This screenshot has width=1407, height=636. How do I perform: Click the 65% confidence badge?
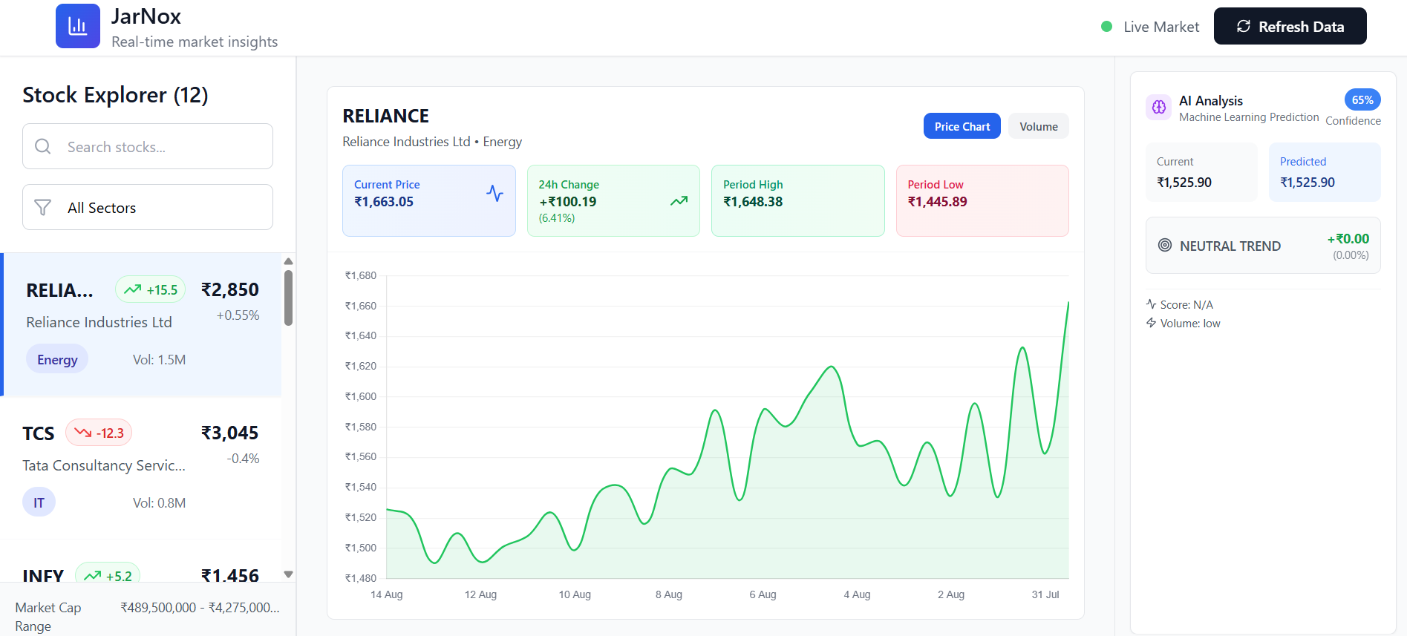tap(1362, 100)
